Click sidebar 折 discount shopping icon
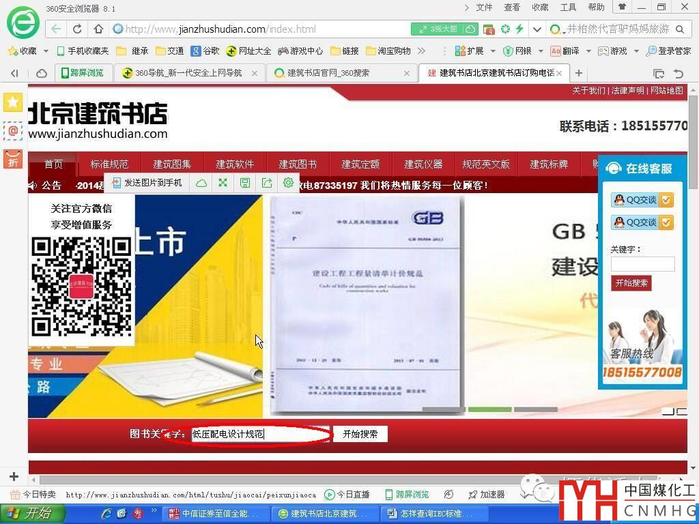The width and height of the screenshot is (699, 524). pyautogui.click(x=13, y=159)
